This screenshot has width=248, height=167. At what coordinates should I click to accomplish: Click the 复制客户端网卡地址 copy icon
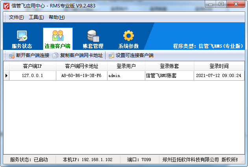pos(56,55)
